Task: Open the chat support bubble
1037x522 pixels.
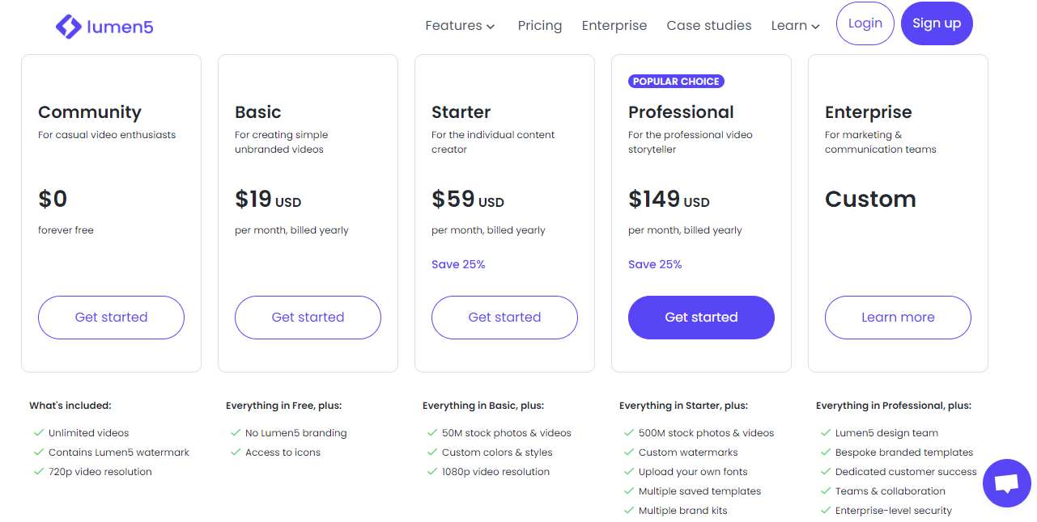Action: (x=1006, y=483)
